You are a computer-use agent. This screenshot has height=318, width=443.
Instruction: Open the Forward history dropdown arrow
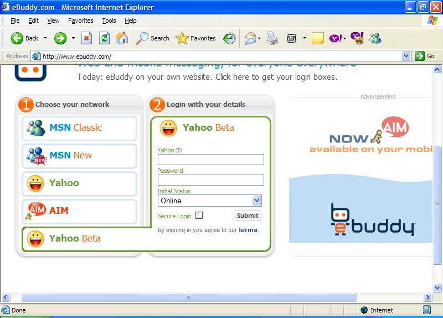(x=73, y=38)
